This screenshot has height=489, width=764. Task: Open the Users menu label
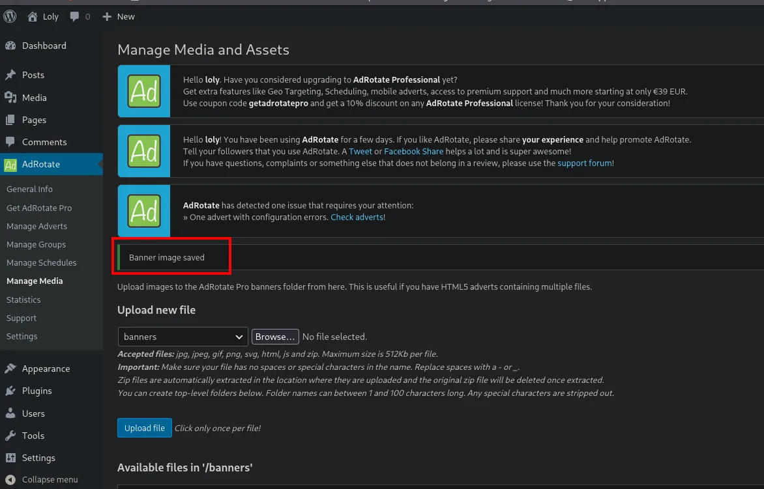33,413
